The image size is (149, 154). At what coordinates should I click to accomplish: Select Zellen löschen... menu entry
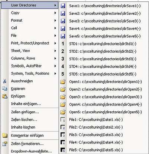[x=24, y=120]
